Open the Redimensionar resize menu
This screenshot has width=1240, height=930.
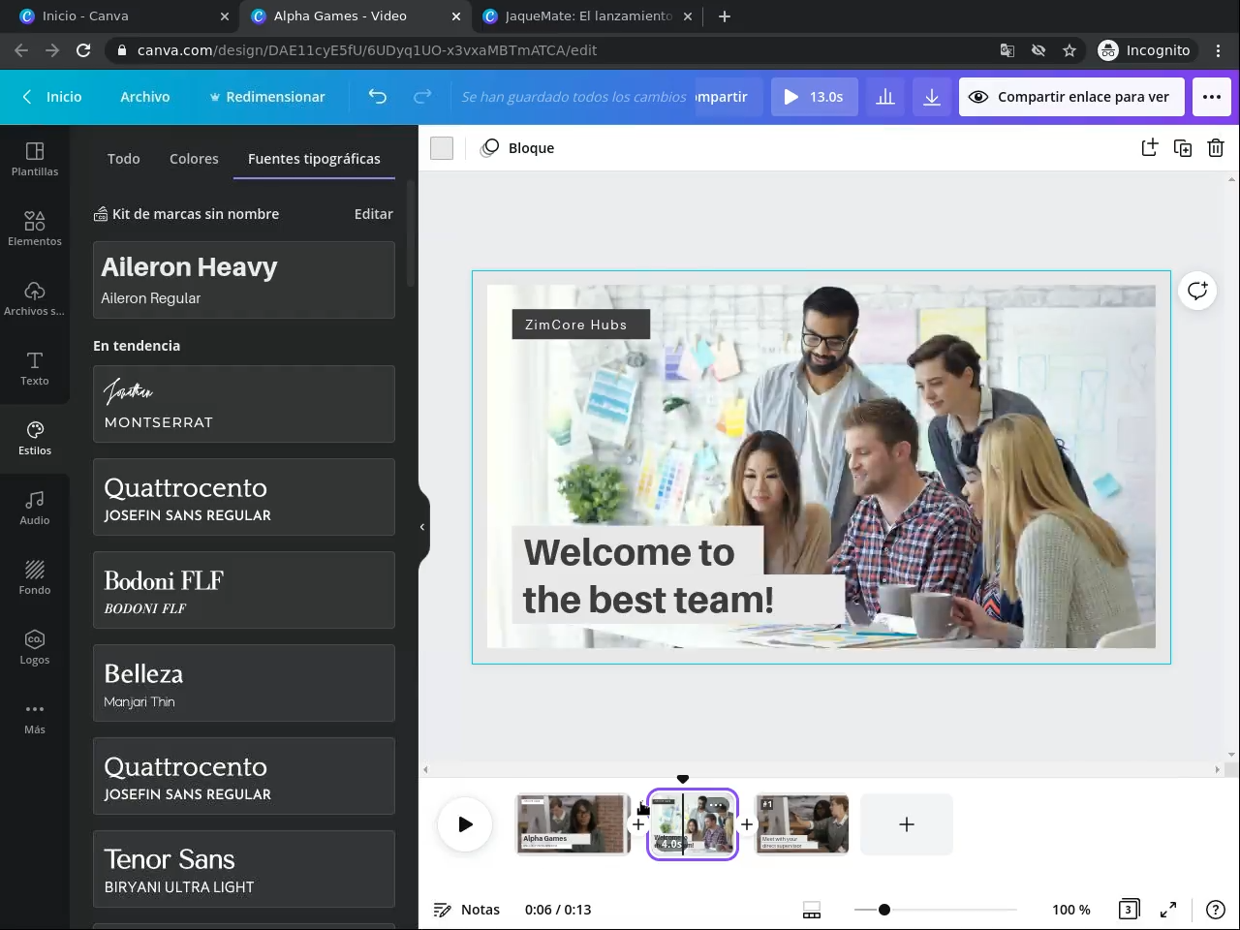[x=267, y=97]
